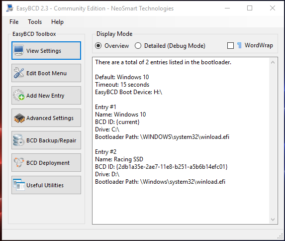Click the scroll up arrow in entries list
This screenshot has width=285, height=241.
[273, 62]
